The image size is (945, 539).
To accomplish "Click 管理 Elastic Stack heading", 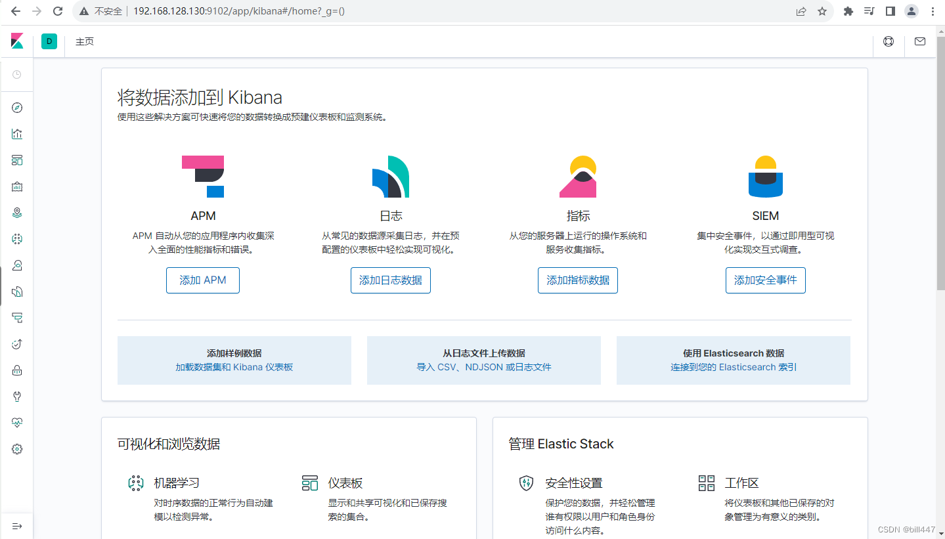I will point(561,444).
